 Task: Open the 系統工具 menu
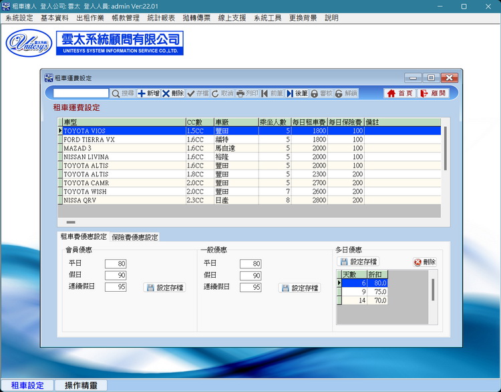267,18
